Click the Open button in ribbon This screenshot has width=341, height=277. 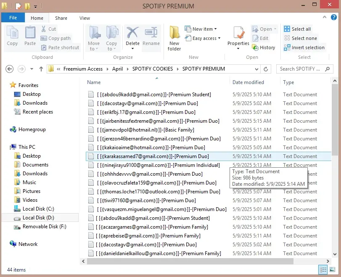pos(264,29)
